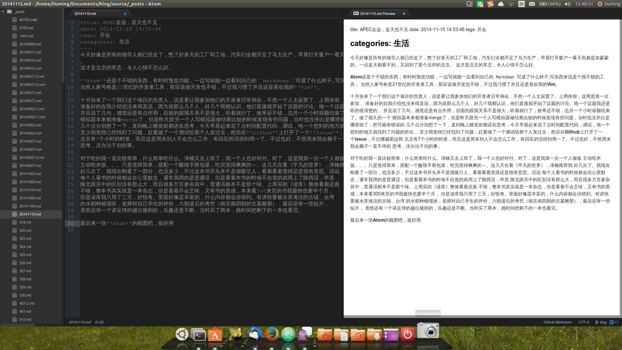The height and width of the screenshot is (350, 622).
Task: Open Documents folder in the dock
Action: [341, 335]
